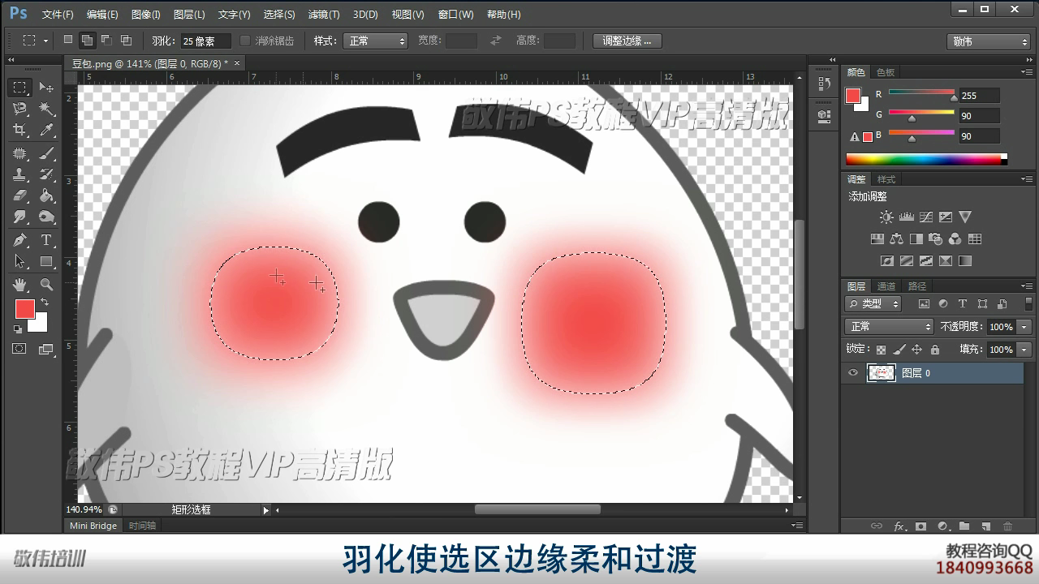The height and width of the screenshot is (584, 1039).
Task: Select the History Brush tool
Action: (46, 174)
